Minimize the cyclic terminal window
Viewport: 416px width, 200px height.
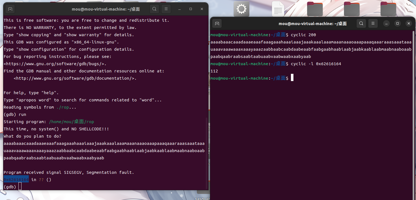pos(386,23)
